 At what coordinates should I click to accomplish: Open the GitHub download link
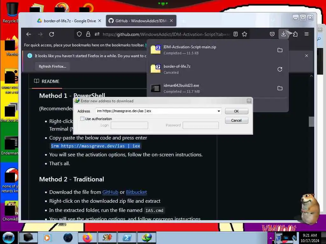pos(110,192)
